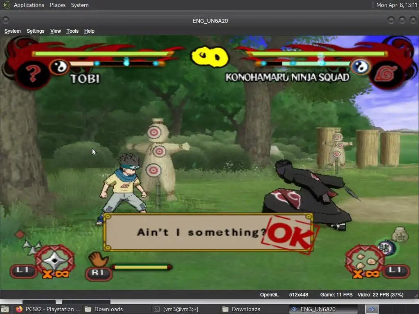Switch to PCSX2 - Playstation taskbar window
The height and width of the screenshot is (314, 419).
(x=48, y=309)
